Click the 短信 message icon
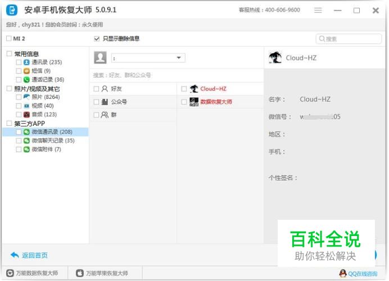 26,71
